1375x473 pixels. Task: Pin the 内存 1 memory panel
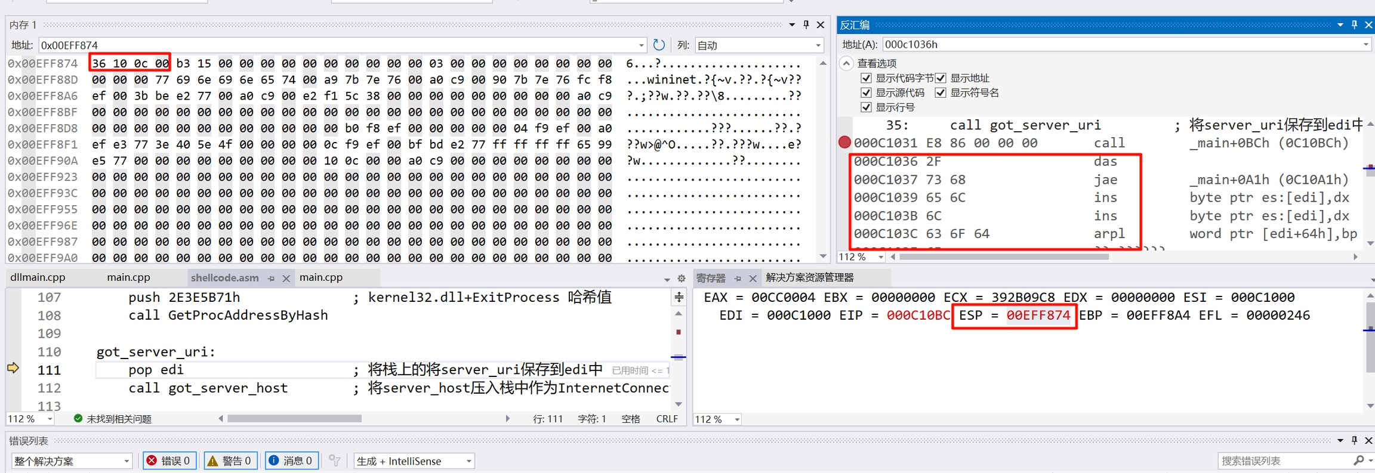click(x=806, y=24)
